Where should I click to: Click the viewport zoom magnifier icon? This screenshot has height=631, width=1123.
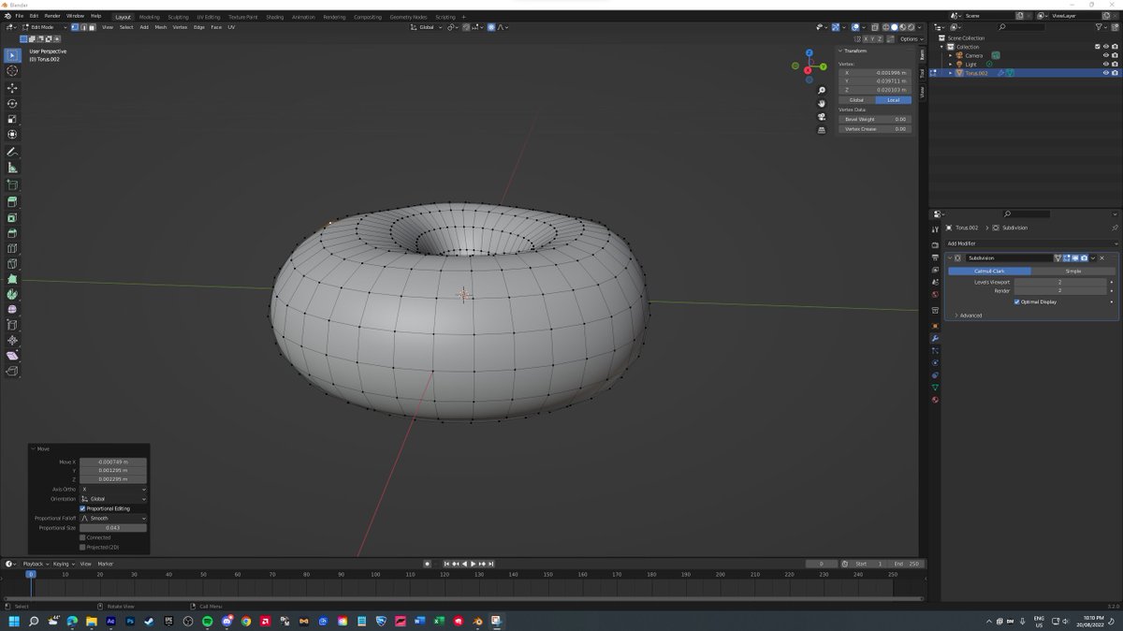822,91
